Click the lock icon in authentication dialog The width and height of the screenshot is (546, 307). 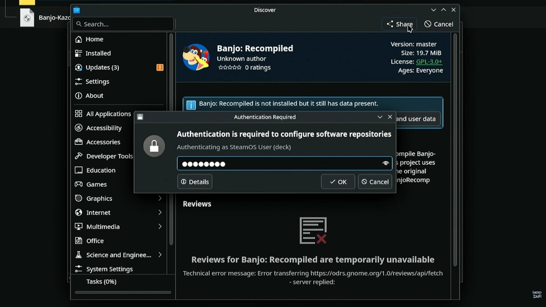pyautogui.click(x=154, y=146)
